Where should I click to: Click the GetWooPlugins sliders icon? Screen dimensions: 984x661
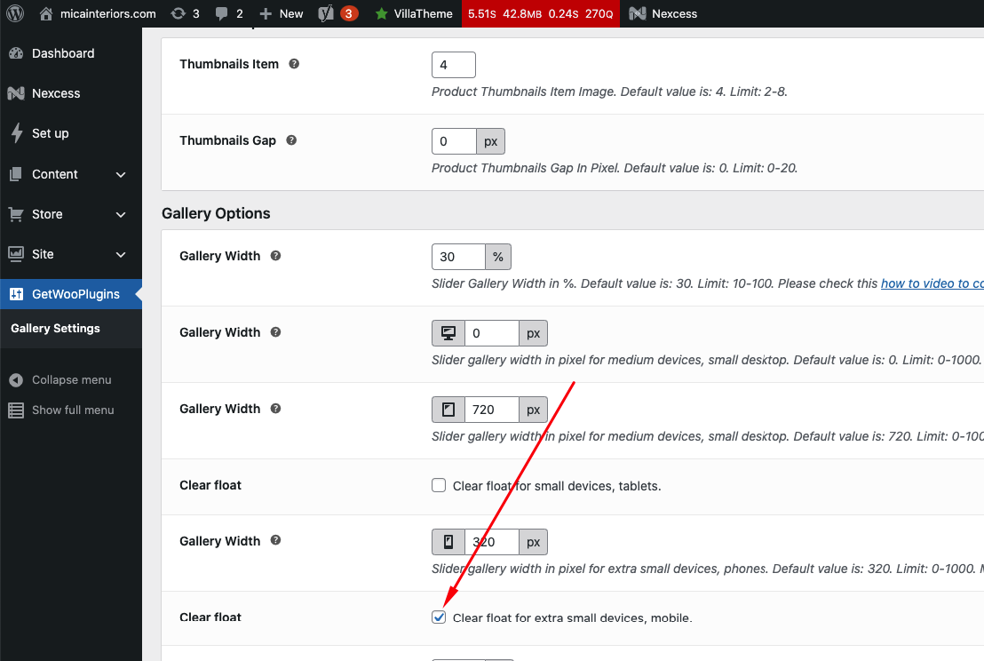16,294
